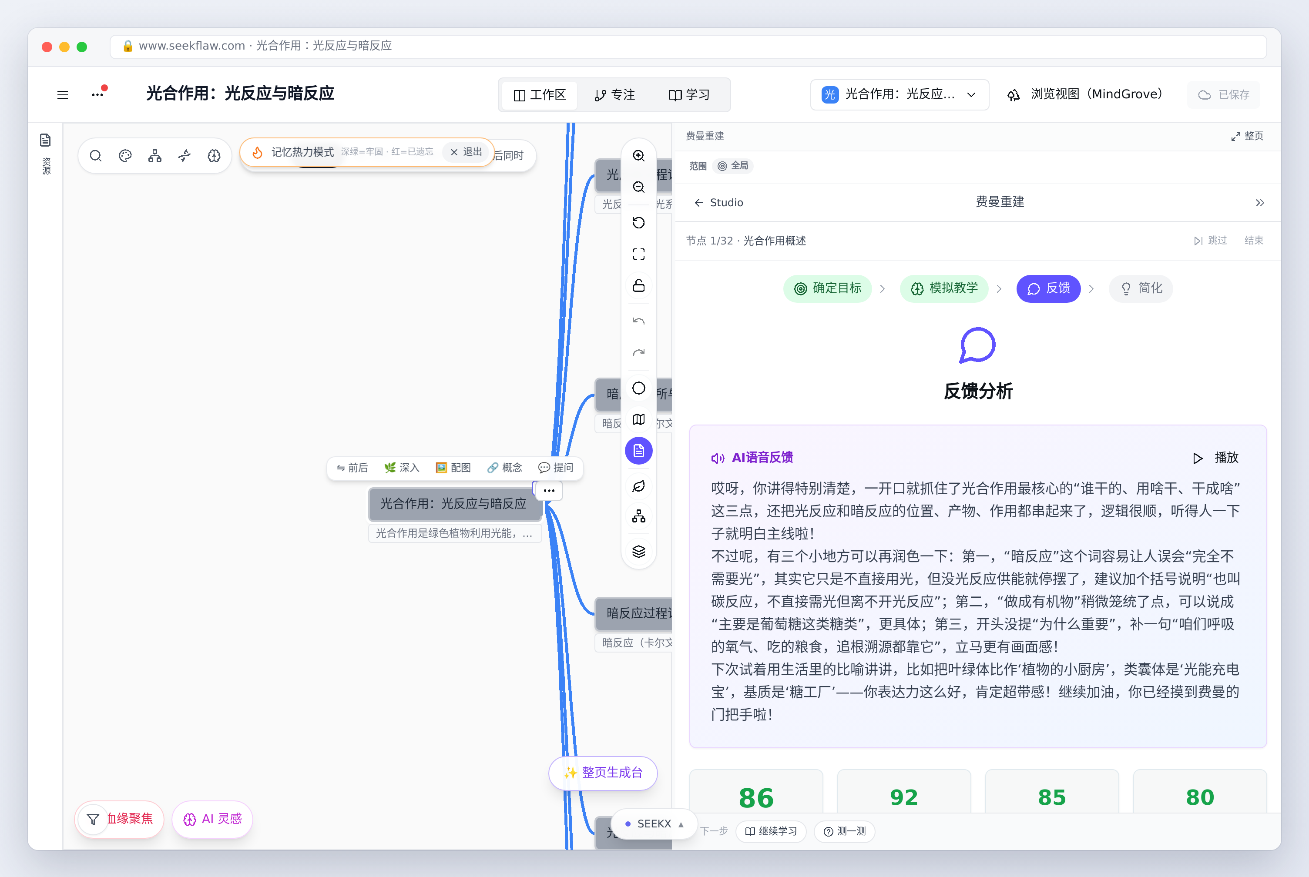The width and height of the screenshot is (1309, 877).
Task: Open the layers stack icon
Action: 639,552
